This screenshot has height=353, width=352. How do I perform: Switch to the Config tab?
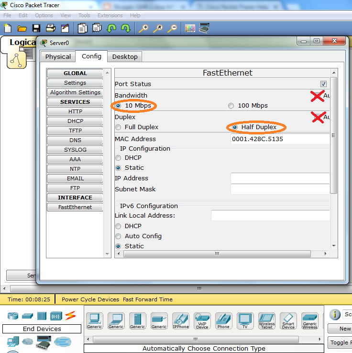tap(91, 56)
